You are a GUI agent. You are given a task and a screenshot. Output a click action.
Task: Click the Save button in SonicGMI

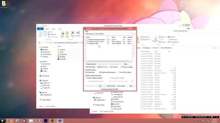point(100,86)
